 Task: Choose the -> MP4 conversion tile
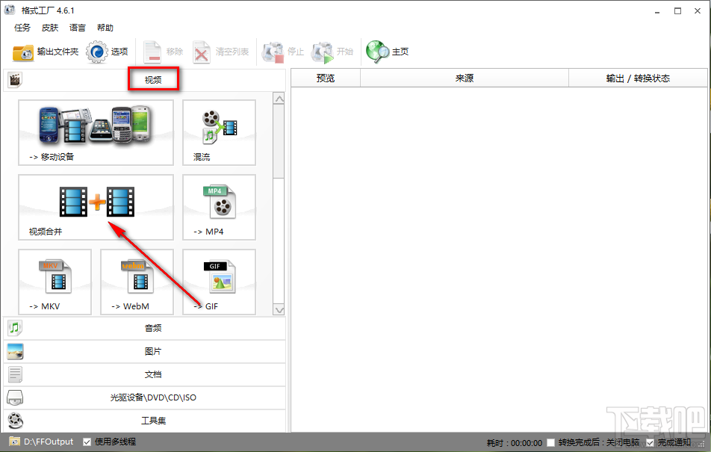[x=219, y=208]
